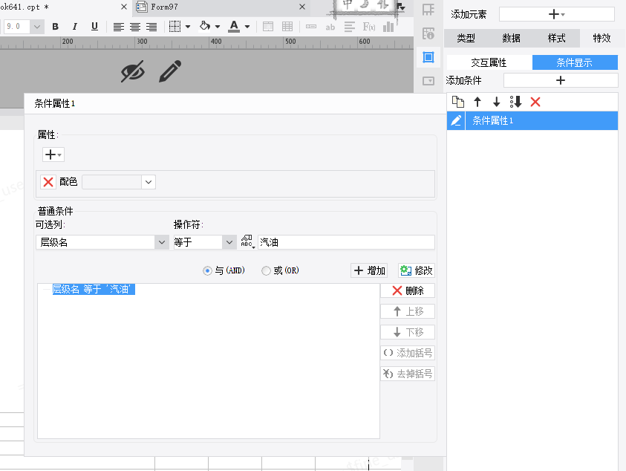Copy condition using copy icon
The height and width of the screenshot is (471, 626).
coord(458,102)
